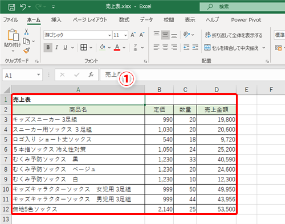Image resolution: width=285 pixels, height=224 pixels.
Task: Click cell containing 53,500
Action: (x=217, y=209)
